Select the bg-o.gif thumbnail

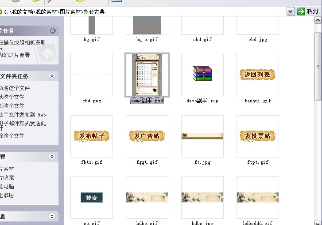pos(147,25)
